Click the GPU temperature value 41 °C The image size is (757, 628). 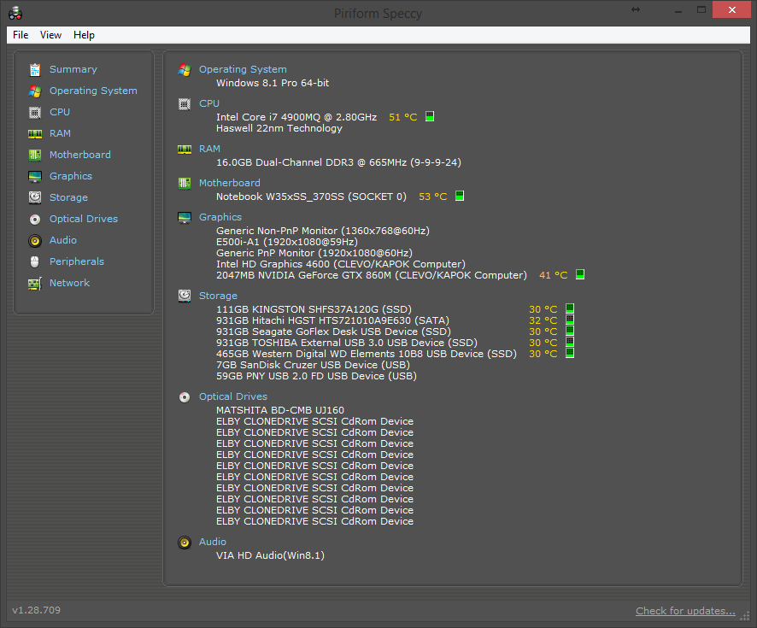click(x=554, y=275)
